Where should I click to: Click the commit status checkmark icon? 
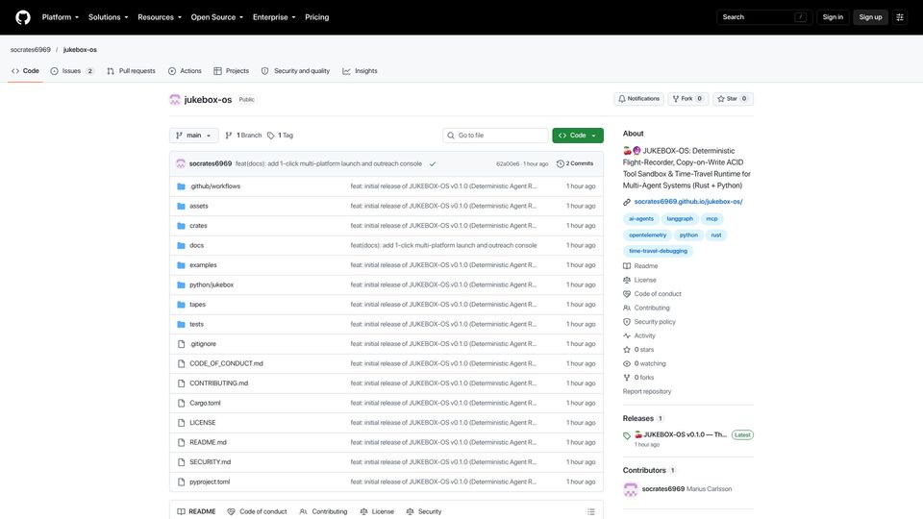pyautogui.click(x=433, y=163)
